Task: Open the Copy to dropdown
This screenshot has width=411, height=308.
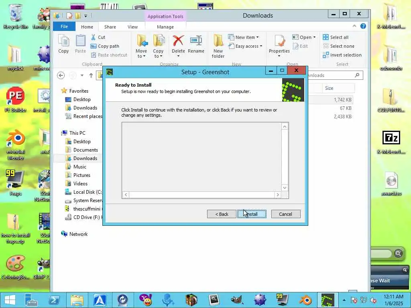Action: coord(158,47)
